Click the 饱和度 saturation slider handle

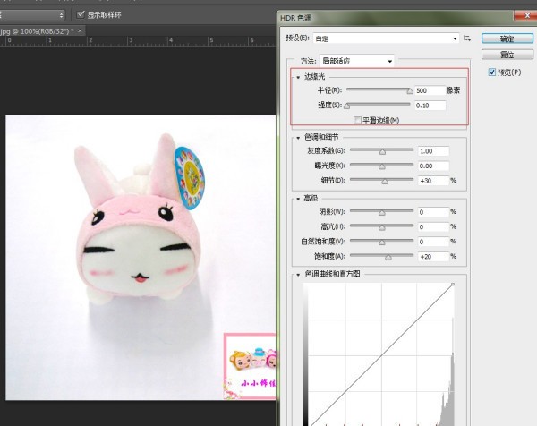point(388,256)
